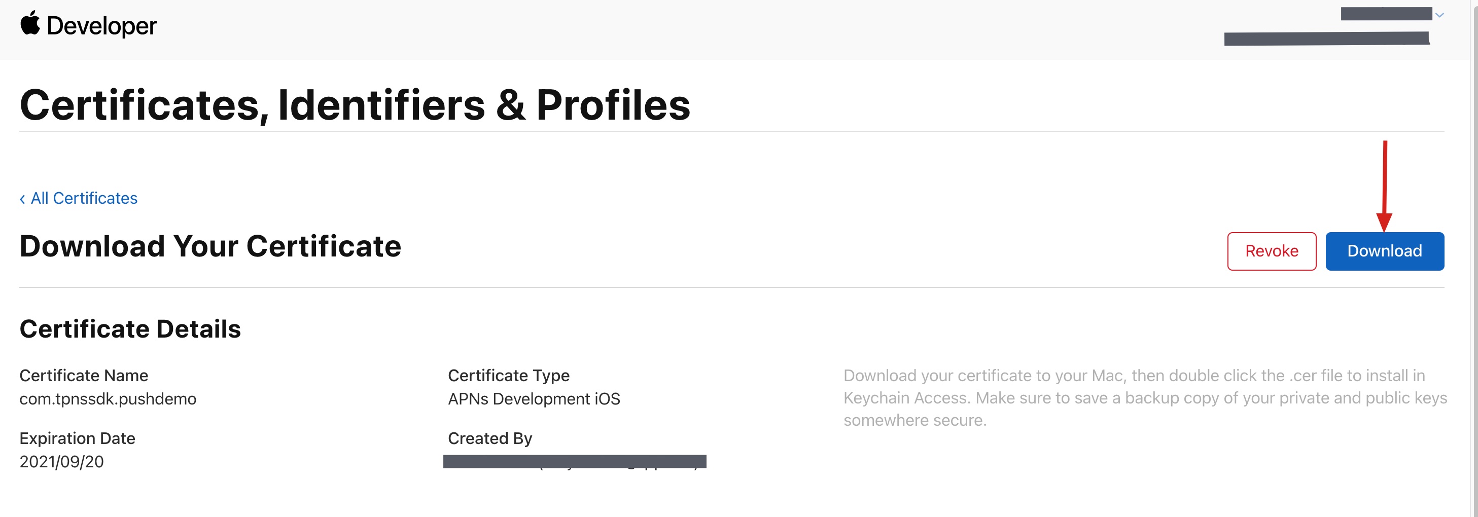The width and height of the screenshot is (1478, 517).
Task: Click the redacted Created By value
Action: click(x=574, y=461)
